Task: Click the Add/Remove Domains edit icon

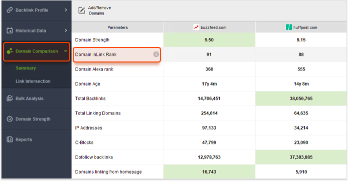Action: [x=82, y=10]
